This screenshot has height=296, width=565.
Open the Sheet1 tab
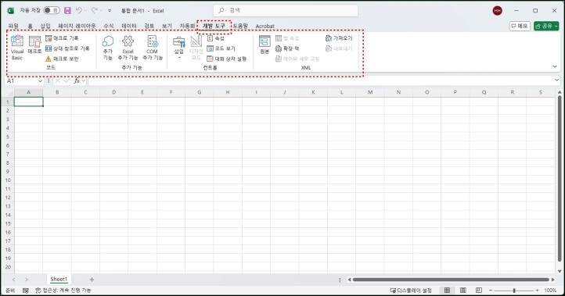click(x=59, y=279)
